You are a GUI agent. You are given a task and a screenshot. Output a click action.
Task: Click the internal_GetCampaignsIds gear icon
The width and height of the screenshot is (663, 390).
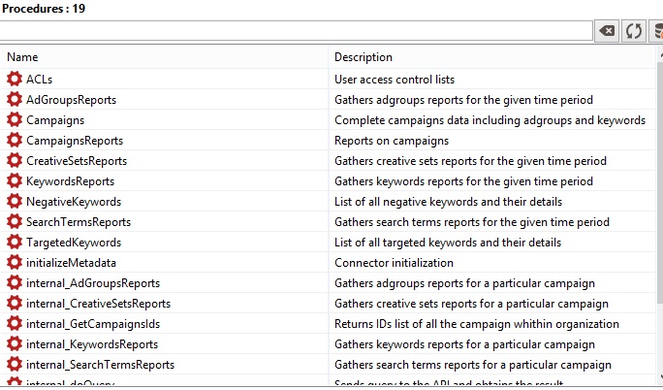point(14,324)
